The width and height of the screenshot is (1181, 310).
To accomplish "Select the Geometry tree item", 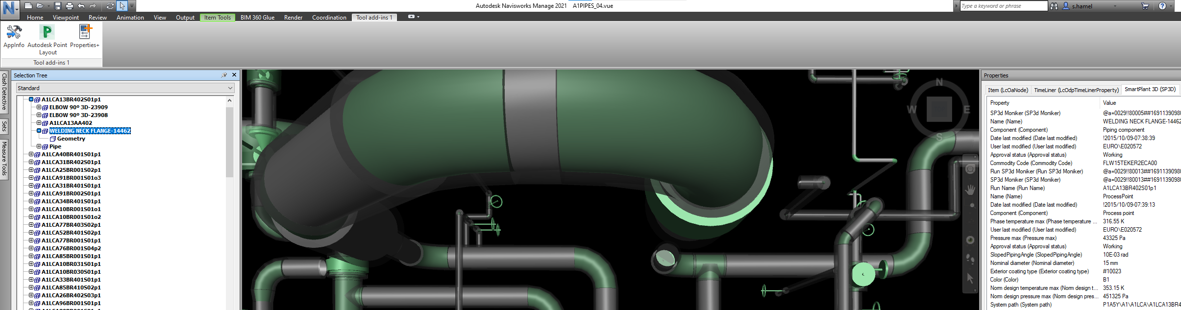I will pyautogui.click(x=71, y=139).
